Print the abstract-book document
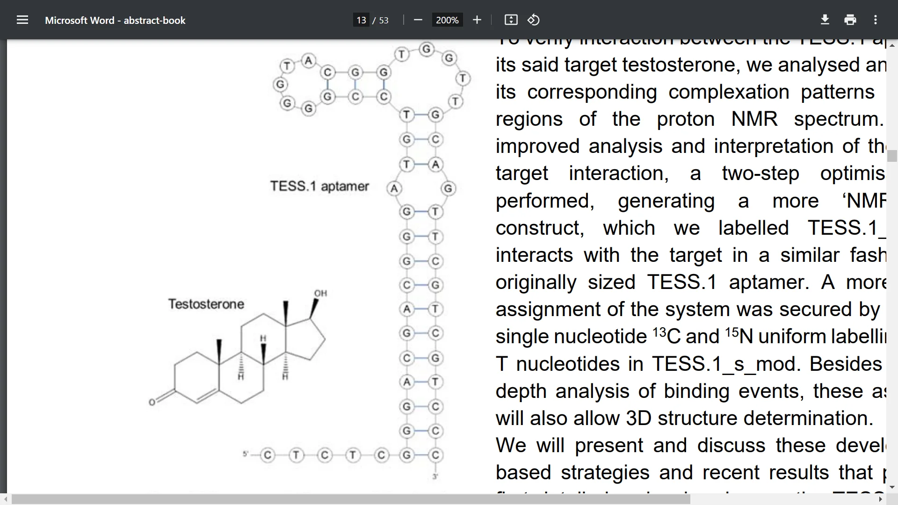Viewport: 898px width, 505px height. pos(850,20)
